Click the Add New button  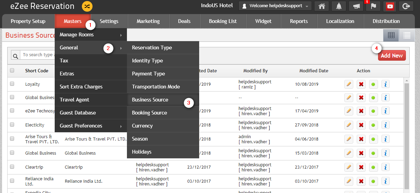[392, 56]
